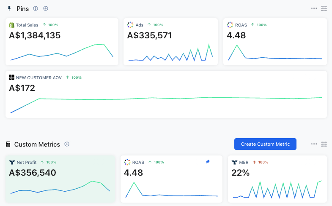Click ring icon on Custom Metrics ROAS card
The width and height of the screenshot is (332, 206).
127,162
